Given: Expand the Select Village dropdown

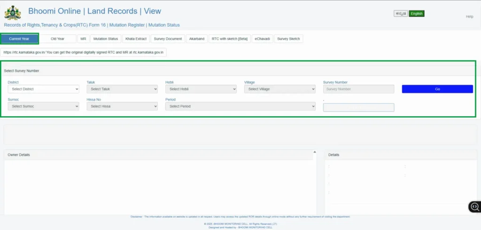Looking at the screenshot, I should (280, 89).
